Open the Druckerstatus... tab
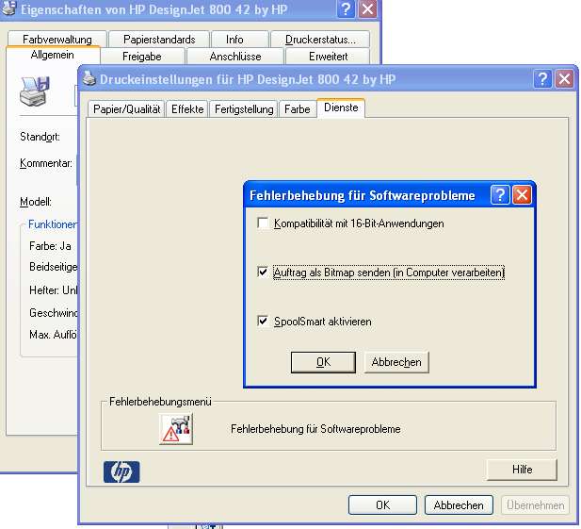 click(x=320, y=40)
